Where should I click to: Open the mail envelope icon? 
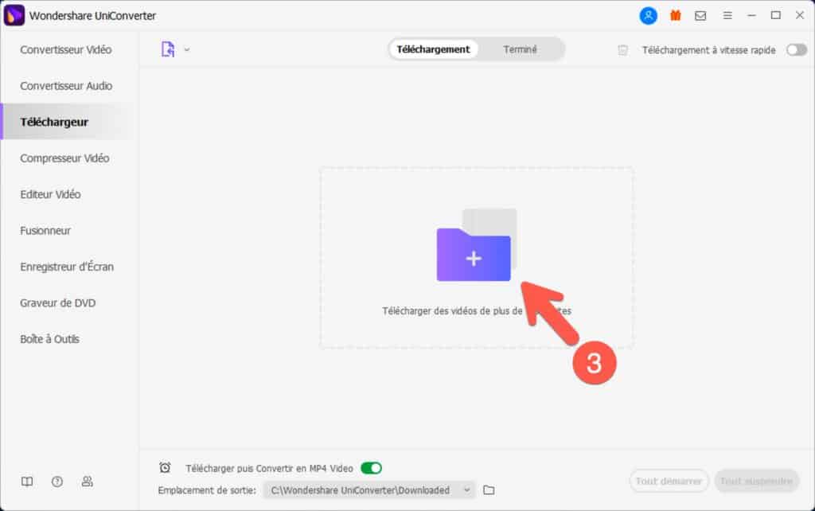[700, 16]
